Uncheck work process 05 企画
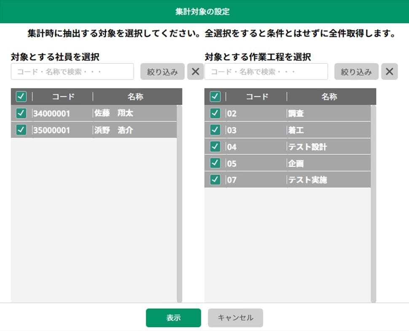This screenshot has height=331, width=409. point(215,163)
